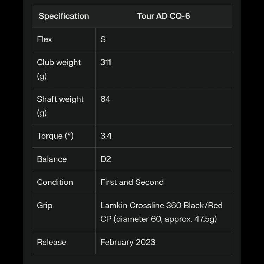Select the club weight value 311

(x=106, y=62)
